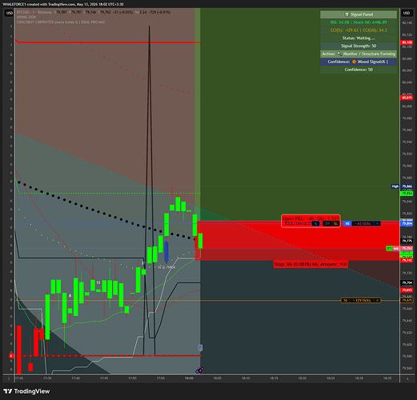Click the RSI and Stoch NK readout row
The width and height of the screenshot is (417, 400).
tap(359, 22)
